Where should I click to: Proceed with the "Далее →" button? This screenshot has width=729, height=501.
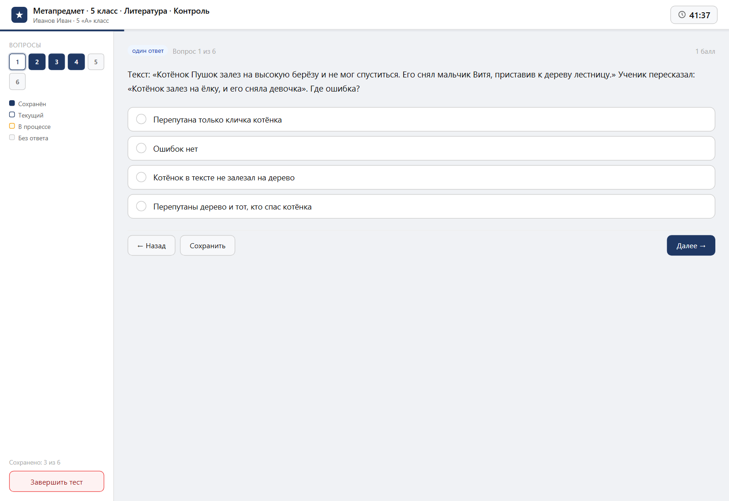(691, 245)
